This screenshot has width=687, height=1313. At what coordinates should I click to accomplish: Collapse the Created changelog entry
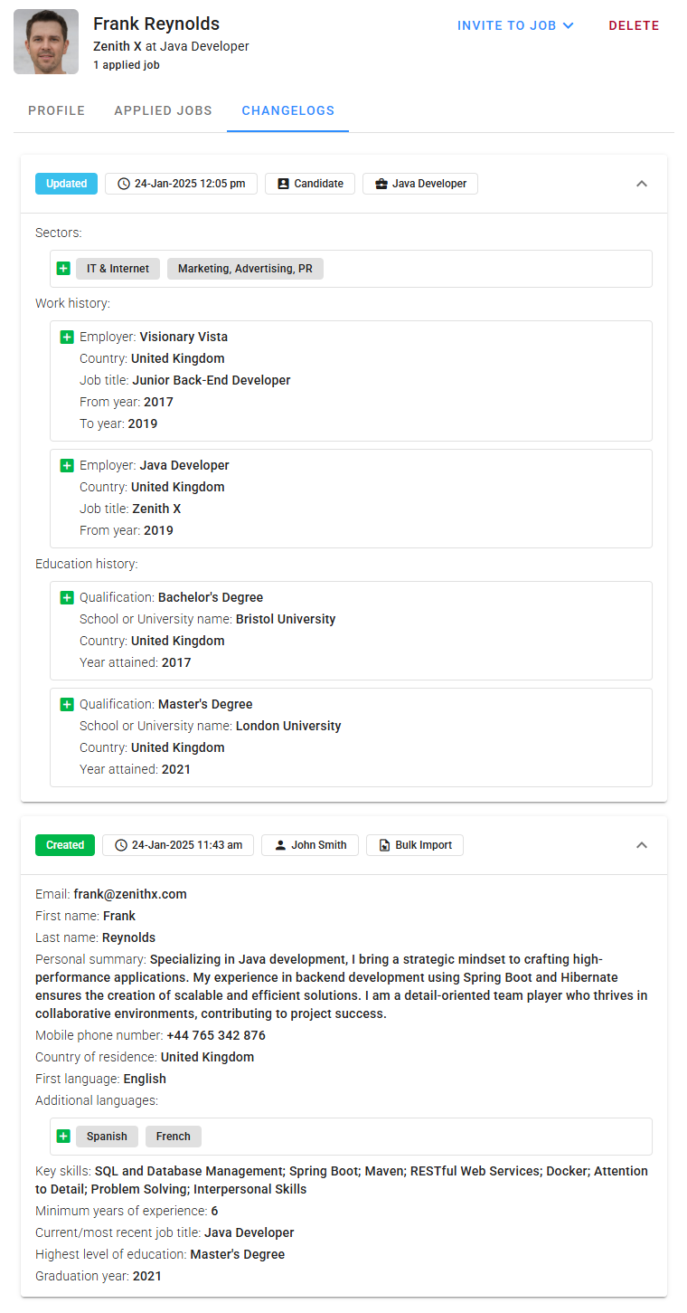[642, 844]
